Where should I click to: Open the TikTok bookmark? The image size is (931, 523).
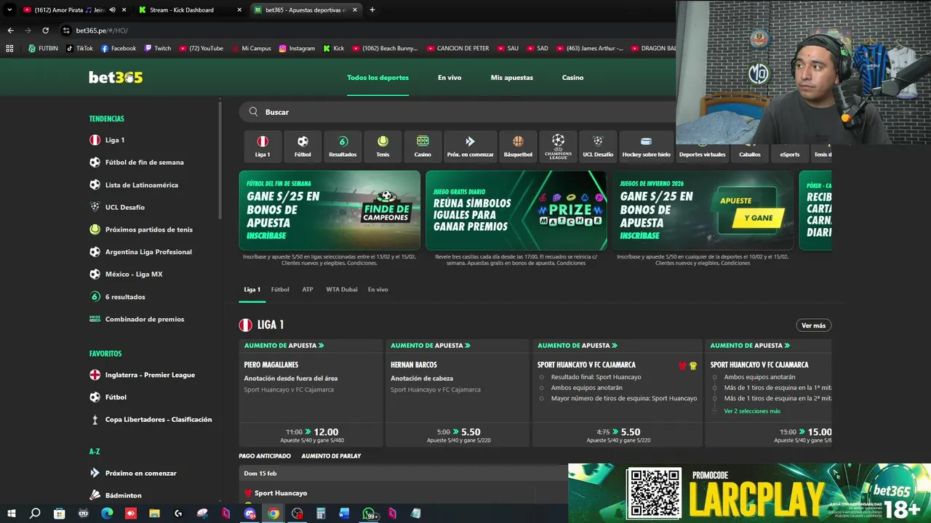coord(79,49)
